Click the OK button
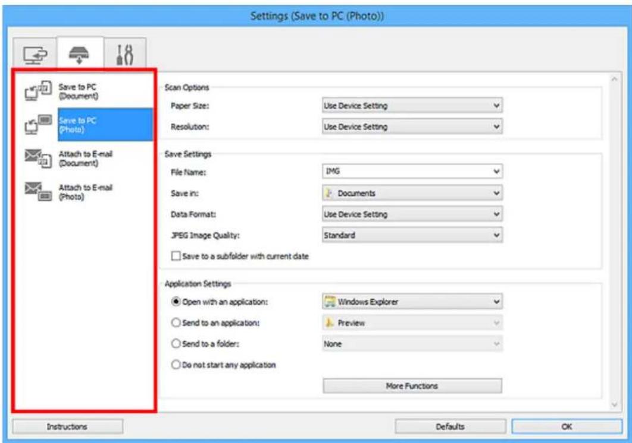Screen dimensions: 632x443 [567, 426]
